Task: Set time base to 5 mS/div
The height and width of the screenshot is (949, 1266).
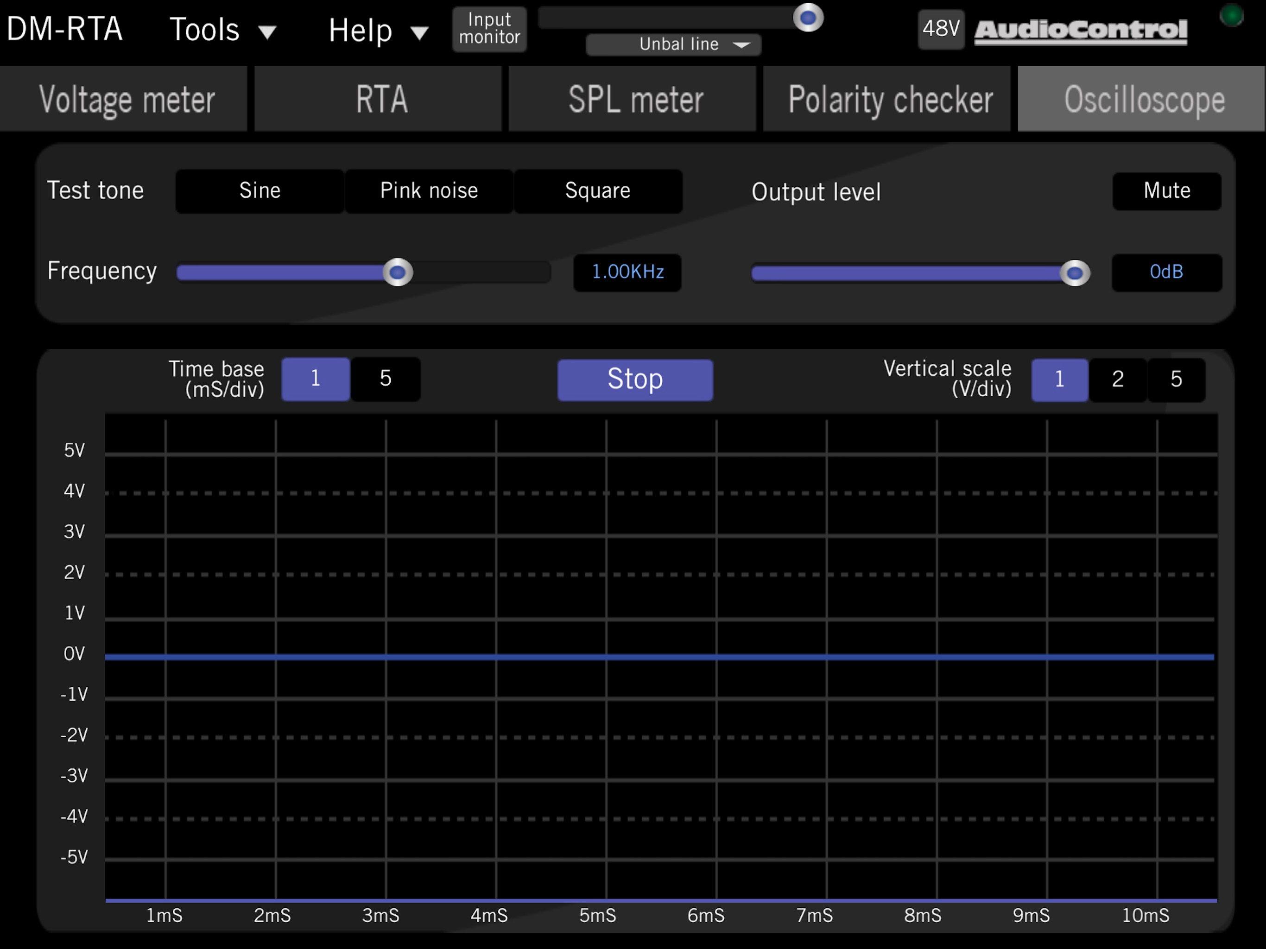Action: pyautogui.click(x=385, y=378)
